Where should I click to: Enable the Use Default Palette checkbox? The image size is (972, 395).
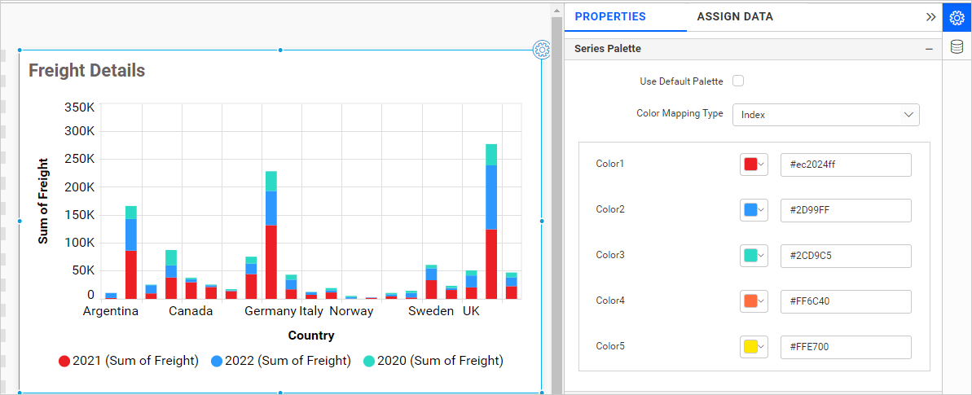click(737, 81)
